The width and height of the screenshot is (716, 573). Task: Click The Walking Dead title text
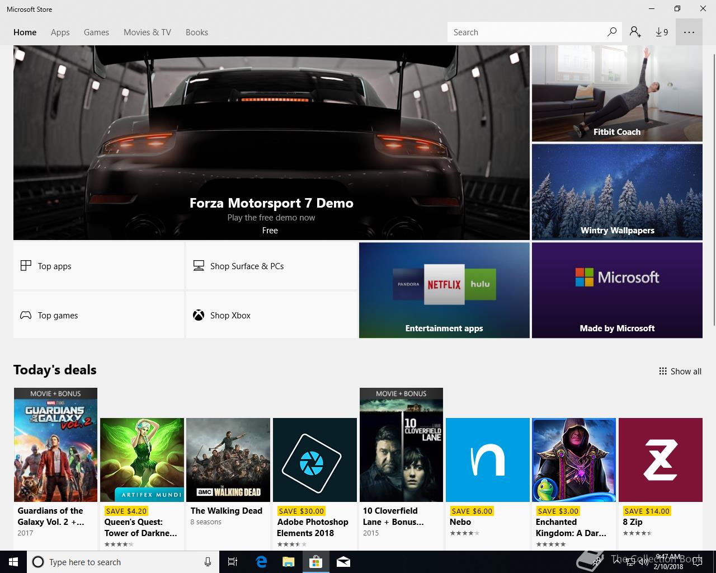(227, 510)
